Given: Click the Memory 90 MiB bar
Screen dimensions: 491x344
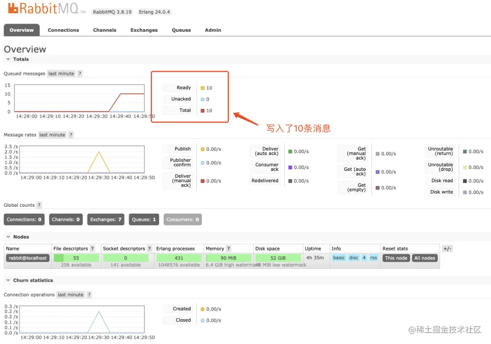Looking at the screenshot, I should click(x=229, y=258).
